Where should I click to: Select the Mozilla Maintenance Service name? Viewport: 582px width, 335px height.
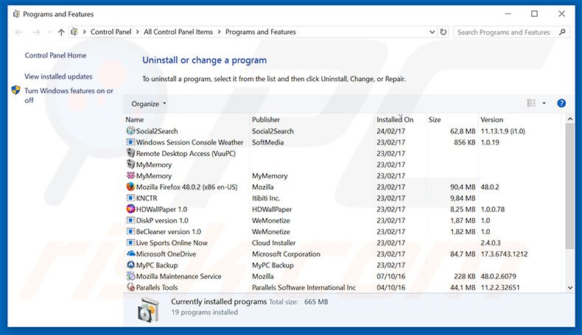[x=178, y=276]
